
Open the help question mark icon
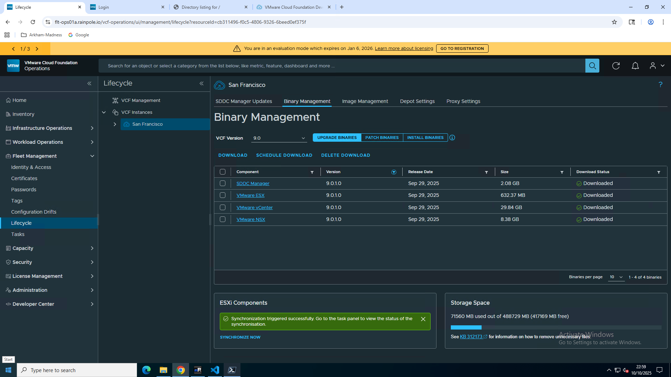[661, 84]
